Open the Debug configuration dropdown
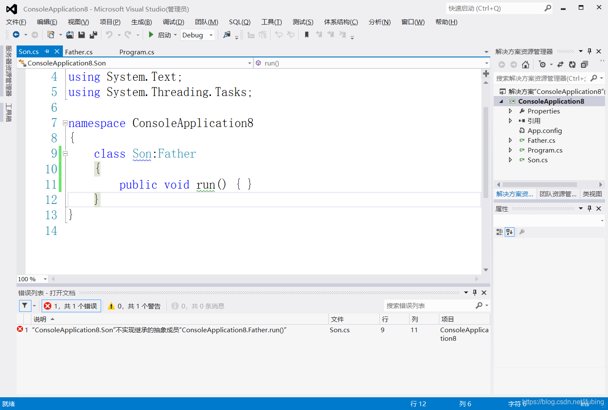 point(211,35)
